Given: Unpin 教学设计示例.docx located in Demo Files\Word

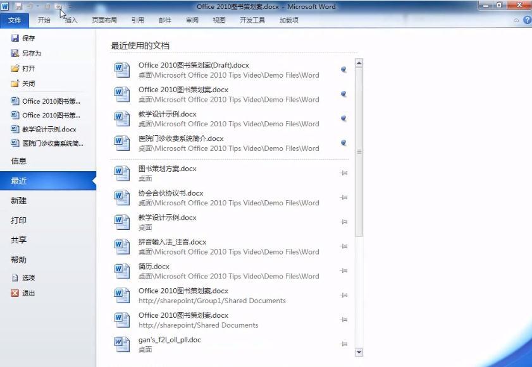Looking at the screenshot, I should tap(343, 118).
